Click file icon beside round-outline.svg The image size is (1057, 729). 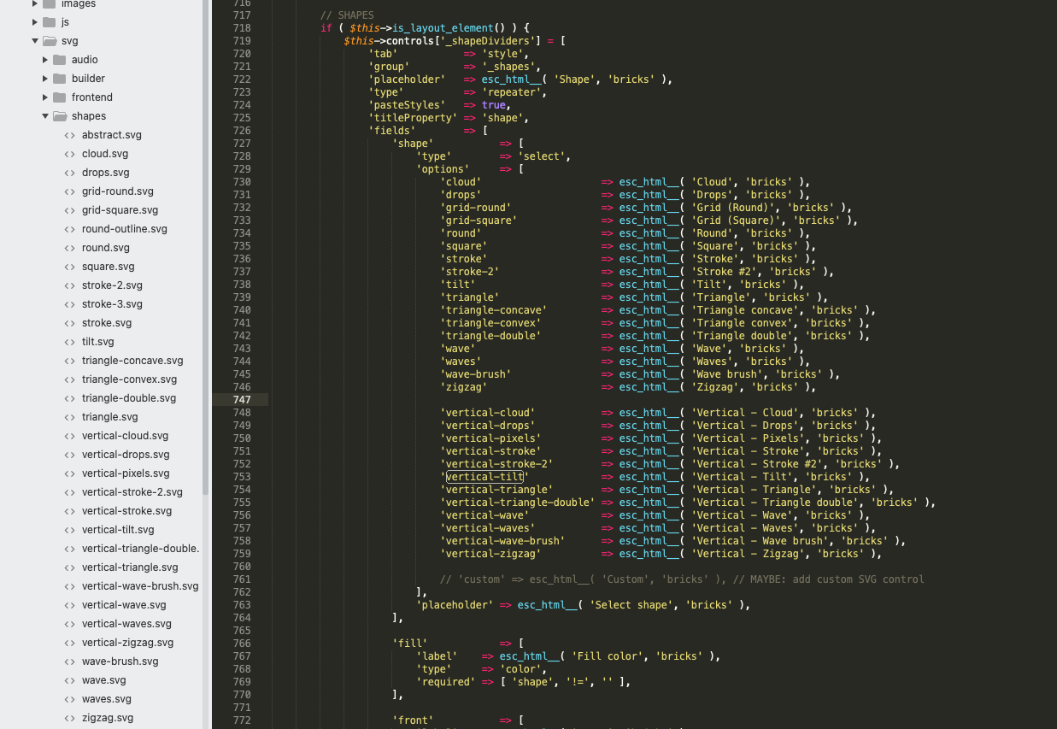[70, 229]
